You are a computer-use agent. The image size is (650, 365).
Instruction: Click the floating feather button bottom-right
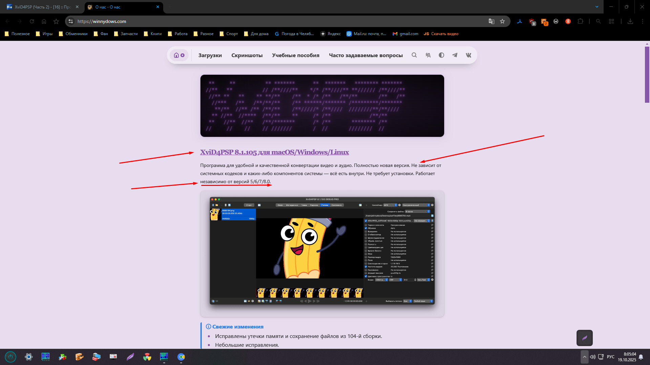click(584, 338)
